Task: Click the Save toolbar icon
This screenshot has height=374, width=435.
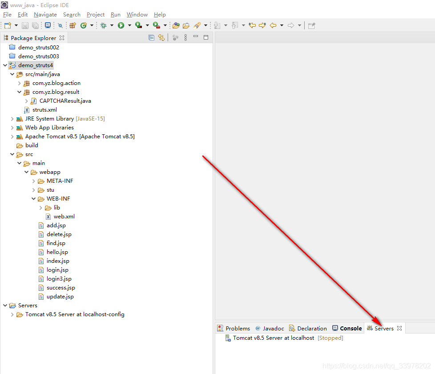Action: click(x=25, y=25)
